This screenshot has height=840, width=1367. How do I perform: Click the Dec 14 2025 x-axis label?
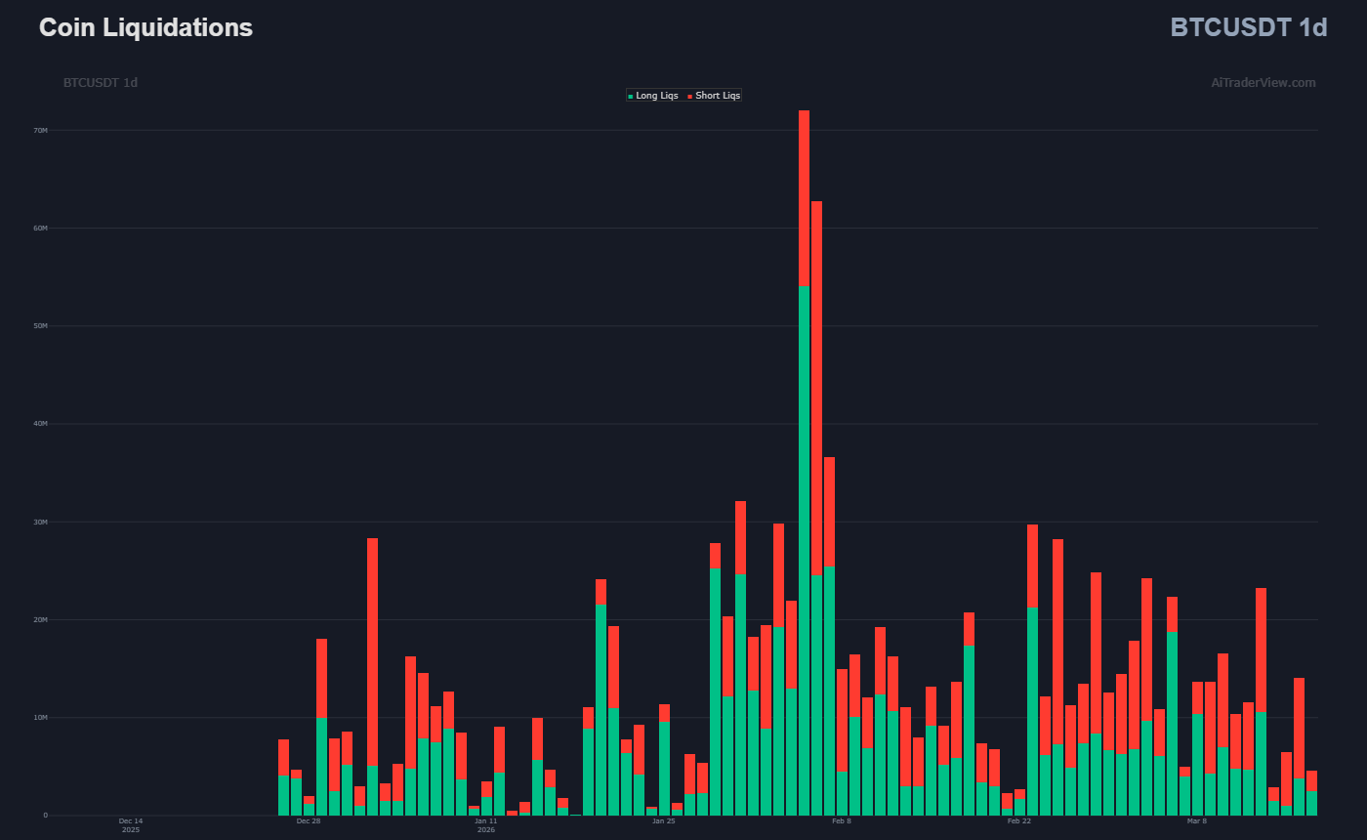coord(131,825)
